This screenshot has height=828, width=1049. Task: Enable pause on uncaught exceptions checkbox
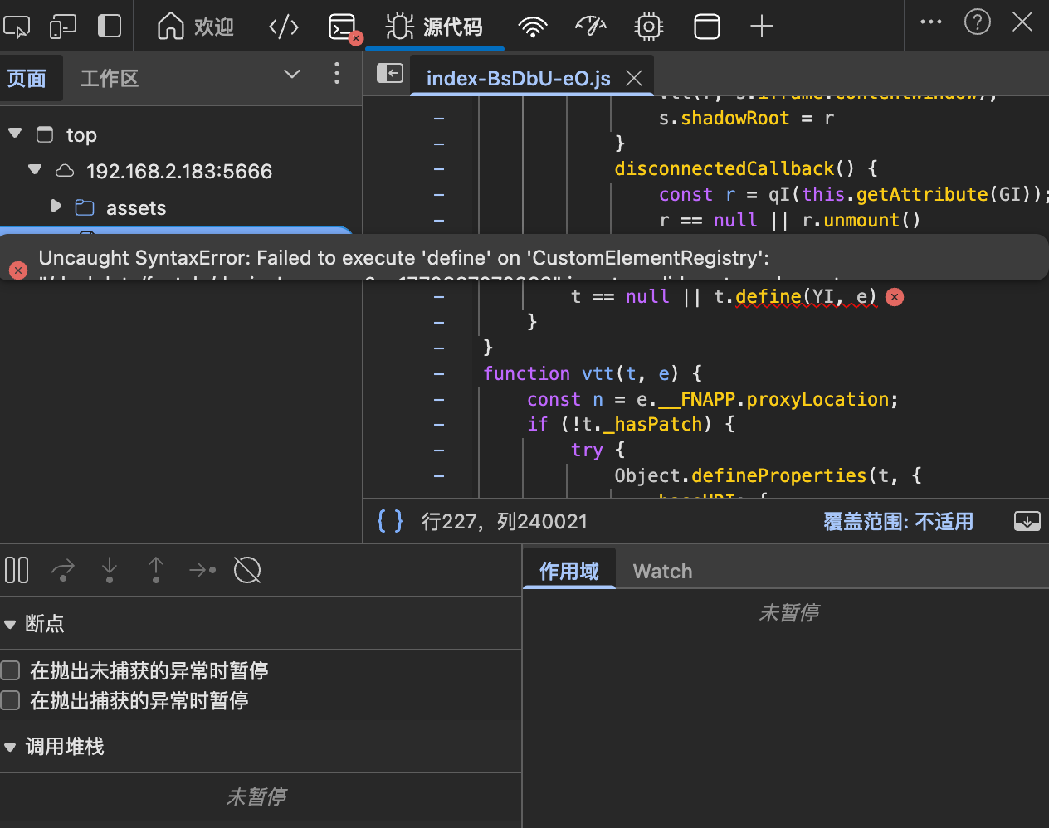[x=11, y=670]
